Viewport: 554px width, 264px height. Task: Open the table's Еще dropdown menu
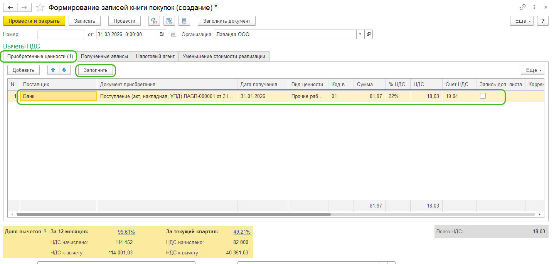pos(532,70)
